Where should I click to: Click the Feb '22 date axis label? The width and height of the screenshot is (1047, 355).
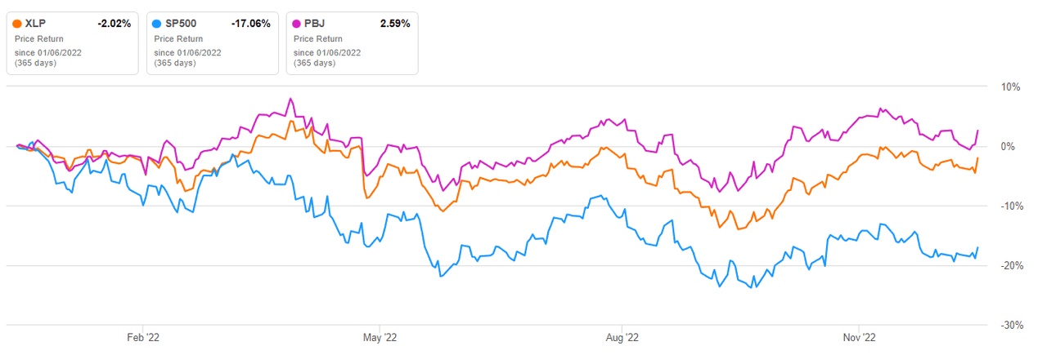pos(142,336)
